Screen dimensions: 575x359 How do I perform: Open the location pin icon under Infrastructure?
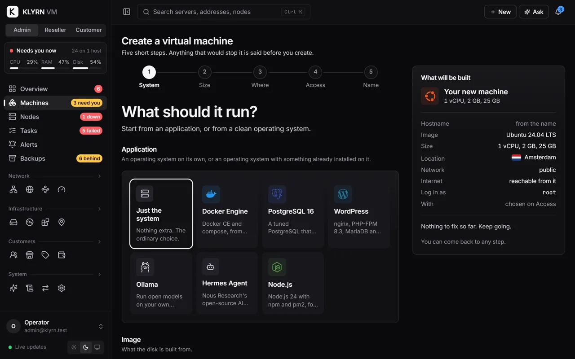click(62, 222)
